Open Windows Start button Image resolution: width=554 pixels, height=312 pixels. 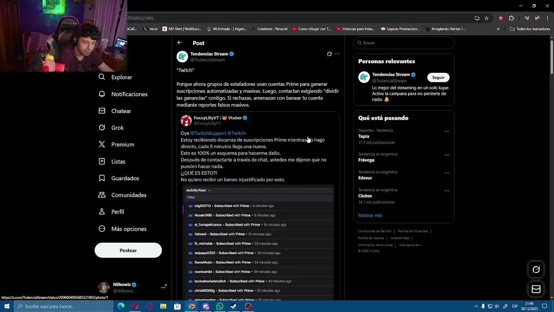pos(6,306)
